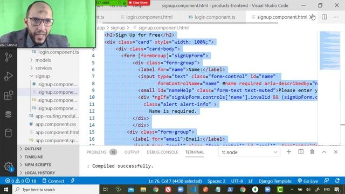Open the Run and Debug view

tap(9, 76)
